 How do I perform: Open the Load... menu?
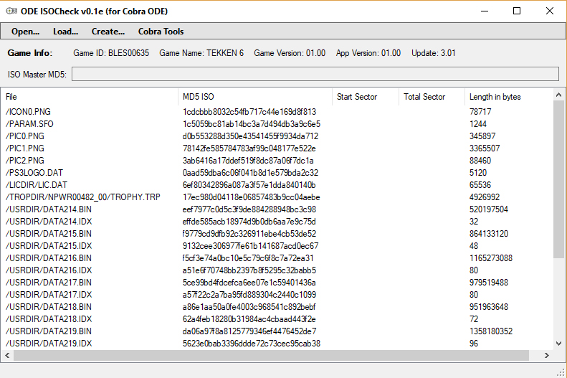[65, 32]
